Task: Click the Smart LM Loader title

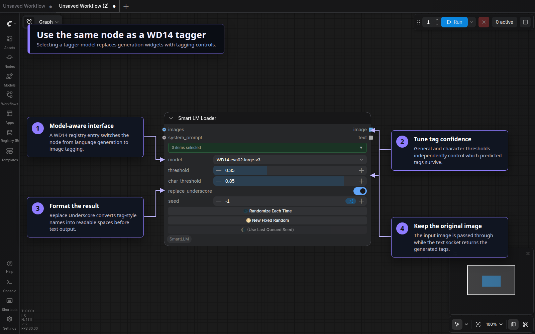Action: (x=197, y=118)
